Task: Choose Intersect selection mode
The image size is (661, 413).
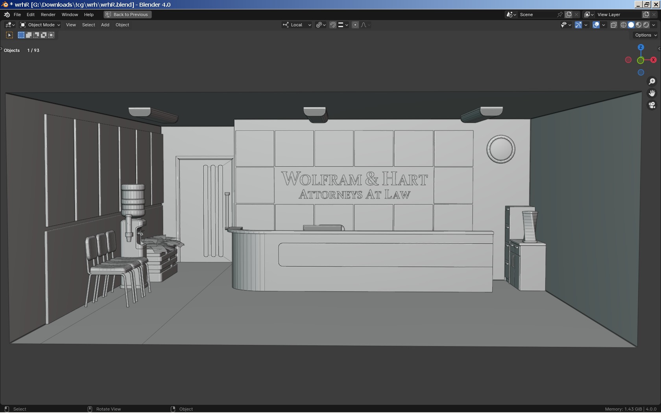Action: 51,35
